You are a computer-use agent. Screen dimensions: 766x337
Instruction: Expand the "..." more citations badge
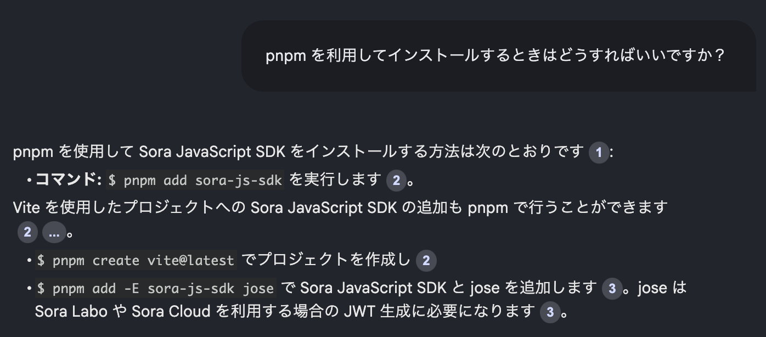[54, 233]
